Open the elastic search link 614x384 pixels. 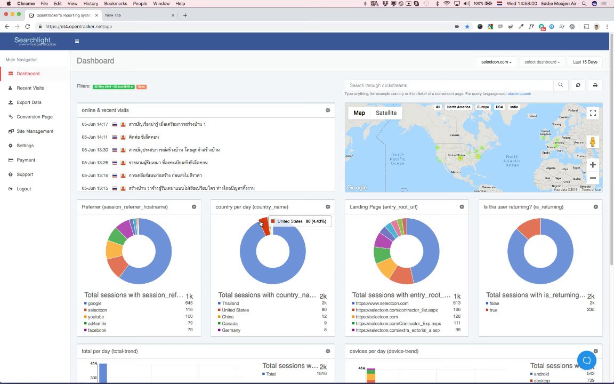519,94
